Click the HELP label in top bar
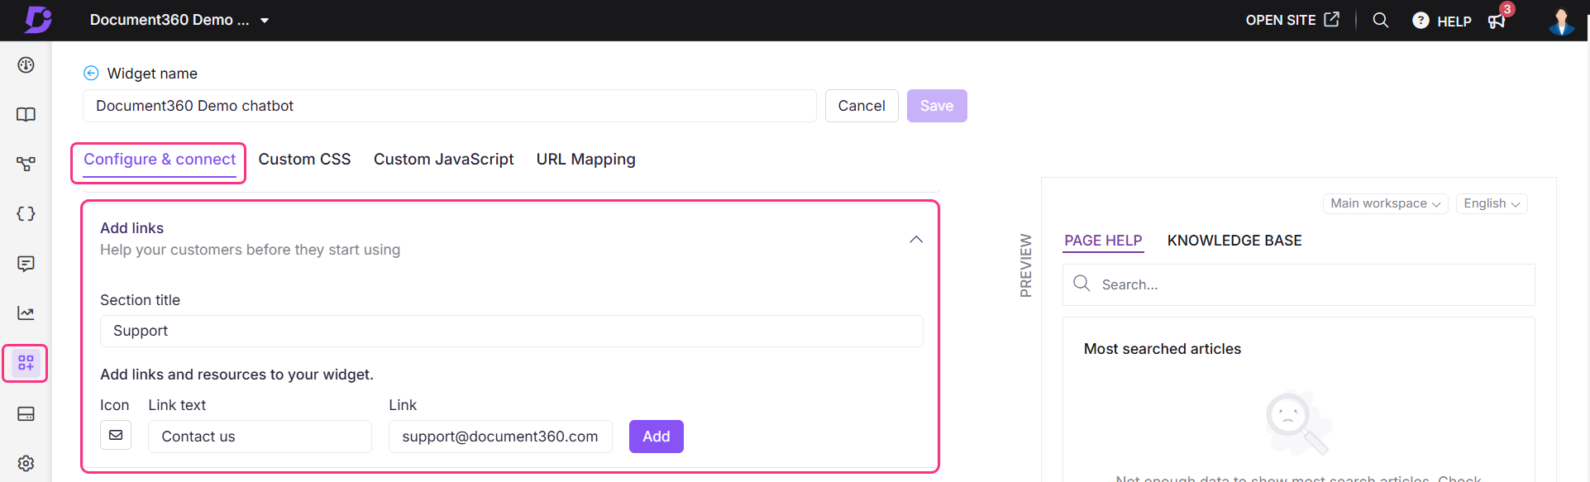The image size is (1590, 482). pyautogui.click(x=1454, y=21)
